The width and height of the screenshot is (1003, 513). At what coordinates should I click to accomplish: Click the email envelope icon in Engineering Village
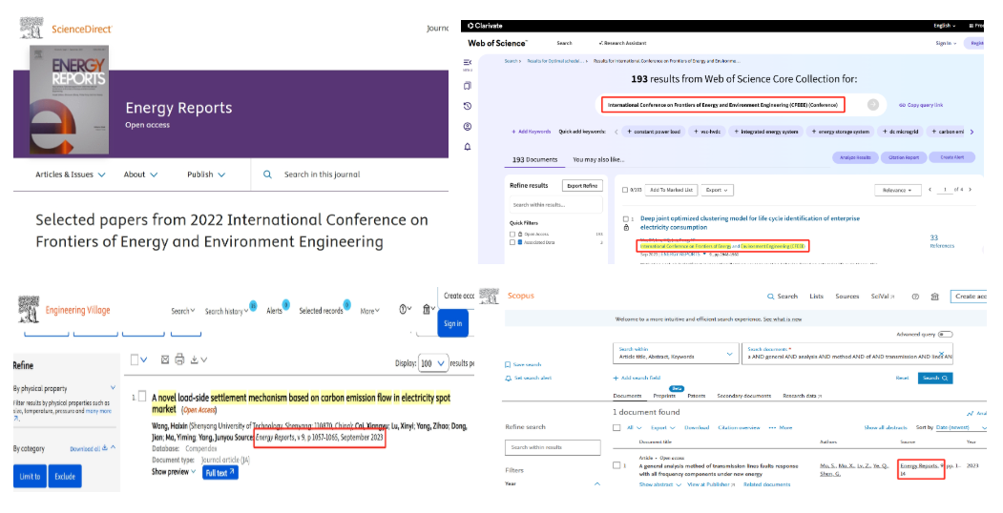click(x=165, y=360)
